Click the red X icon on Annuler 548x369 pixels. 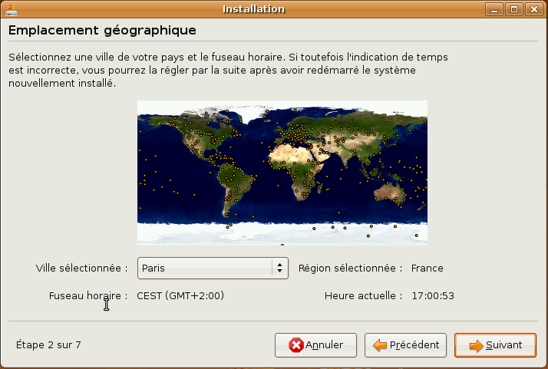click(x=296, y=345)
